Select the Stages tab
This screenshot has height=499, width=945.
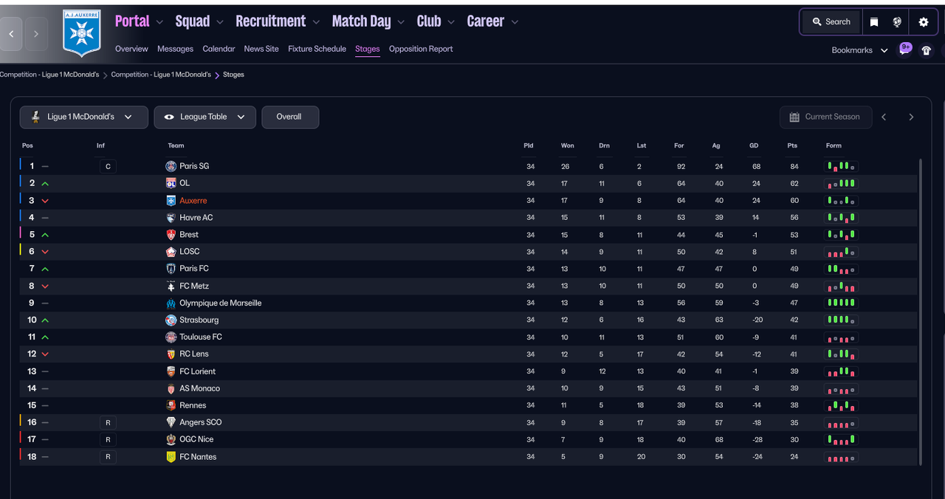367,49
